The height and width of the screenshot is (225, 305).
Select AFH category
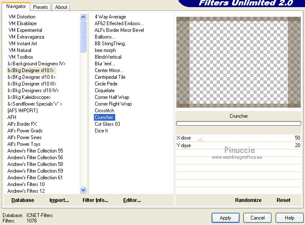(12, 117)
